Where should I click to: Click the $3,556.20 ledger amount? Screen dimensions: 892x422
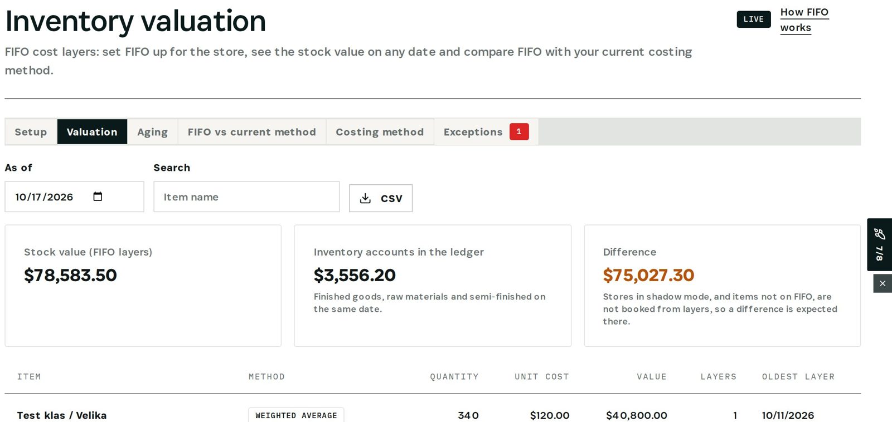pos(355,275)
